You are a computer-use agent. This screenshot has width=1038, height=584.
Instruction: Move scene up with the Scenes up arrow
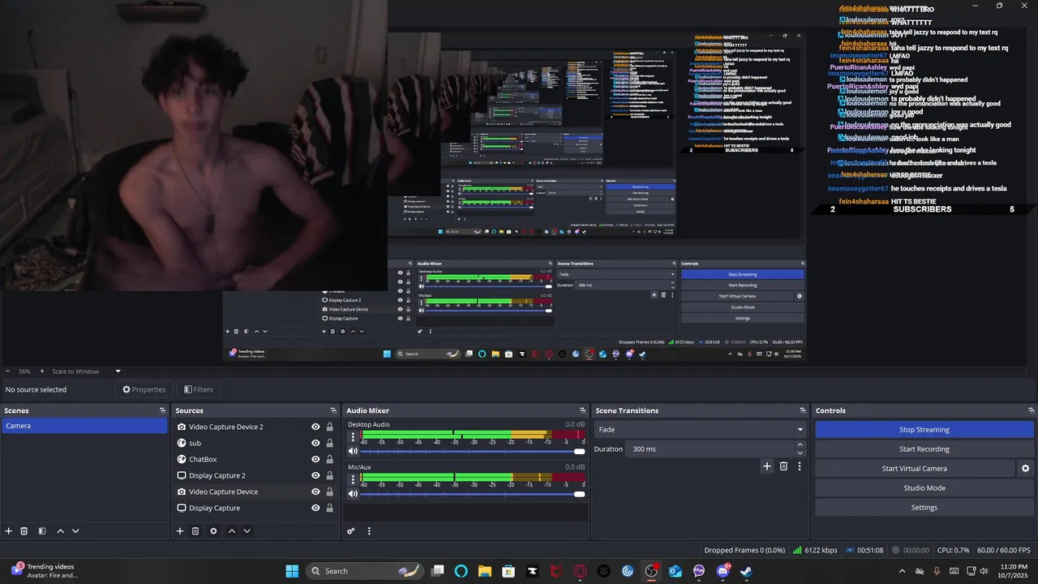[x=60, y=531]
